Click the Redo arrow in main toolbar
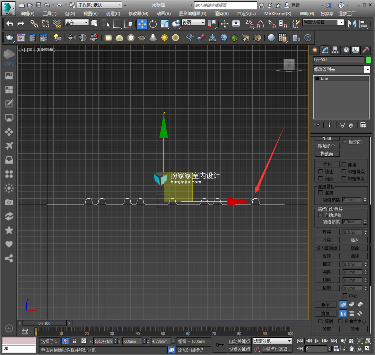 pos(21,24)
